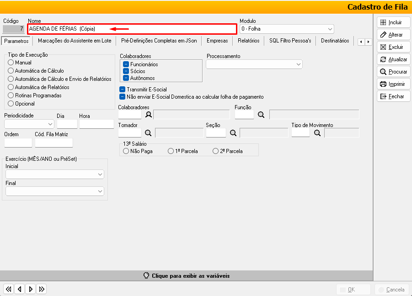The image size is (412, 296).
Task: Switch to the Empresas tab
Action: (x=217, y=41)
